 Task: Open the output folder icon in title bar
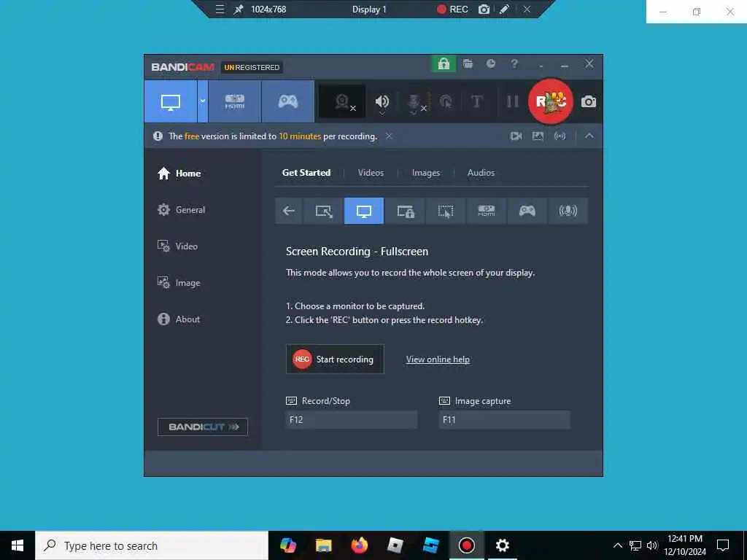click(468, 64)
